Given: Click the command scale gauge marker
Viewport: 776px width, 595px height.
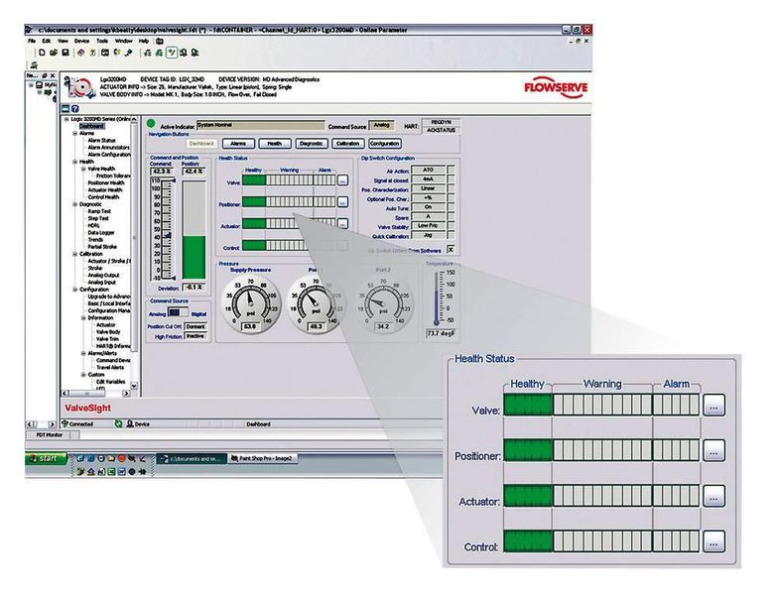Looking at the screenshot, I should 168,236.
